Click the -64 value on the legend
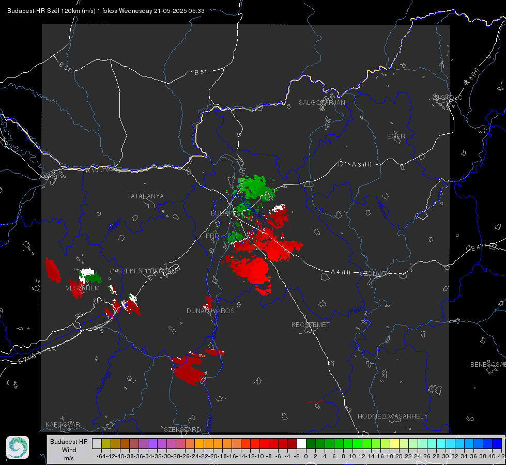Viewport: 506px width, 465px height. [101, 456]
